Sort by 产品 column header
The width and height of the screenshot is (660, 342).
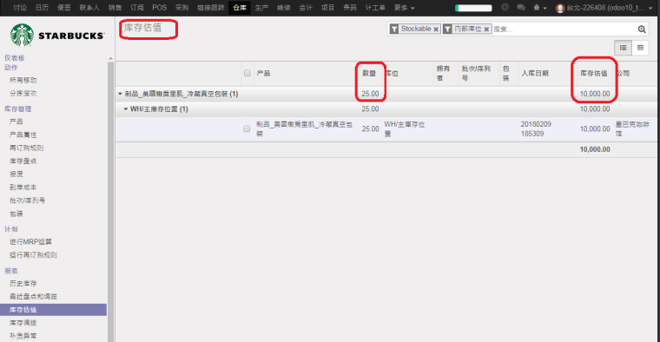tap(263, 73)
